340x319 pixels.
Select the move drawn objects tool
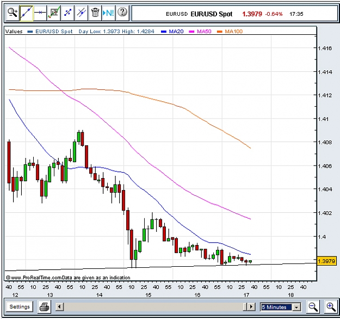click(x=67, y=13)
